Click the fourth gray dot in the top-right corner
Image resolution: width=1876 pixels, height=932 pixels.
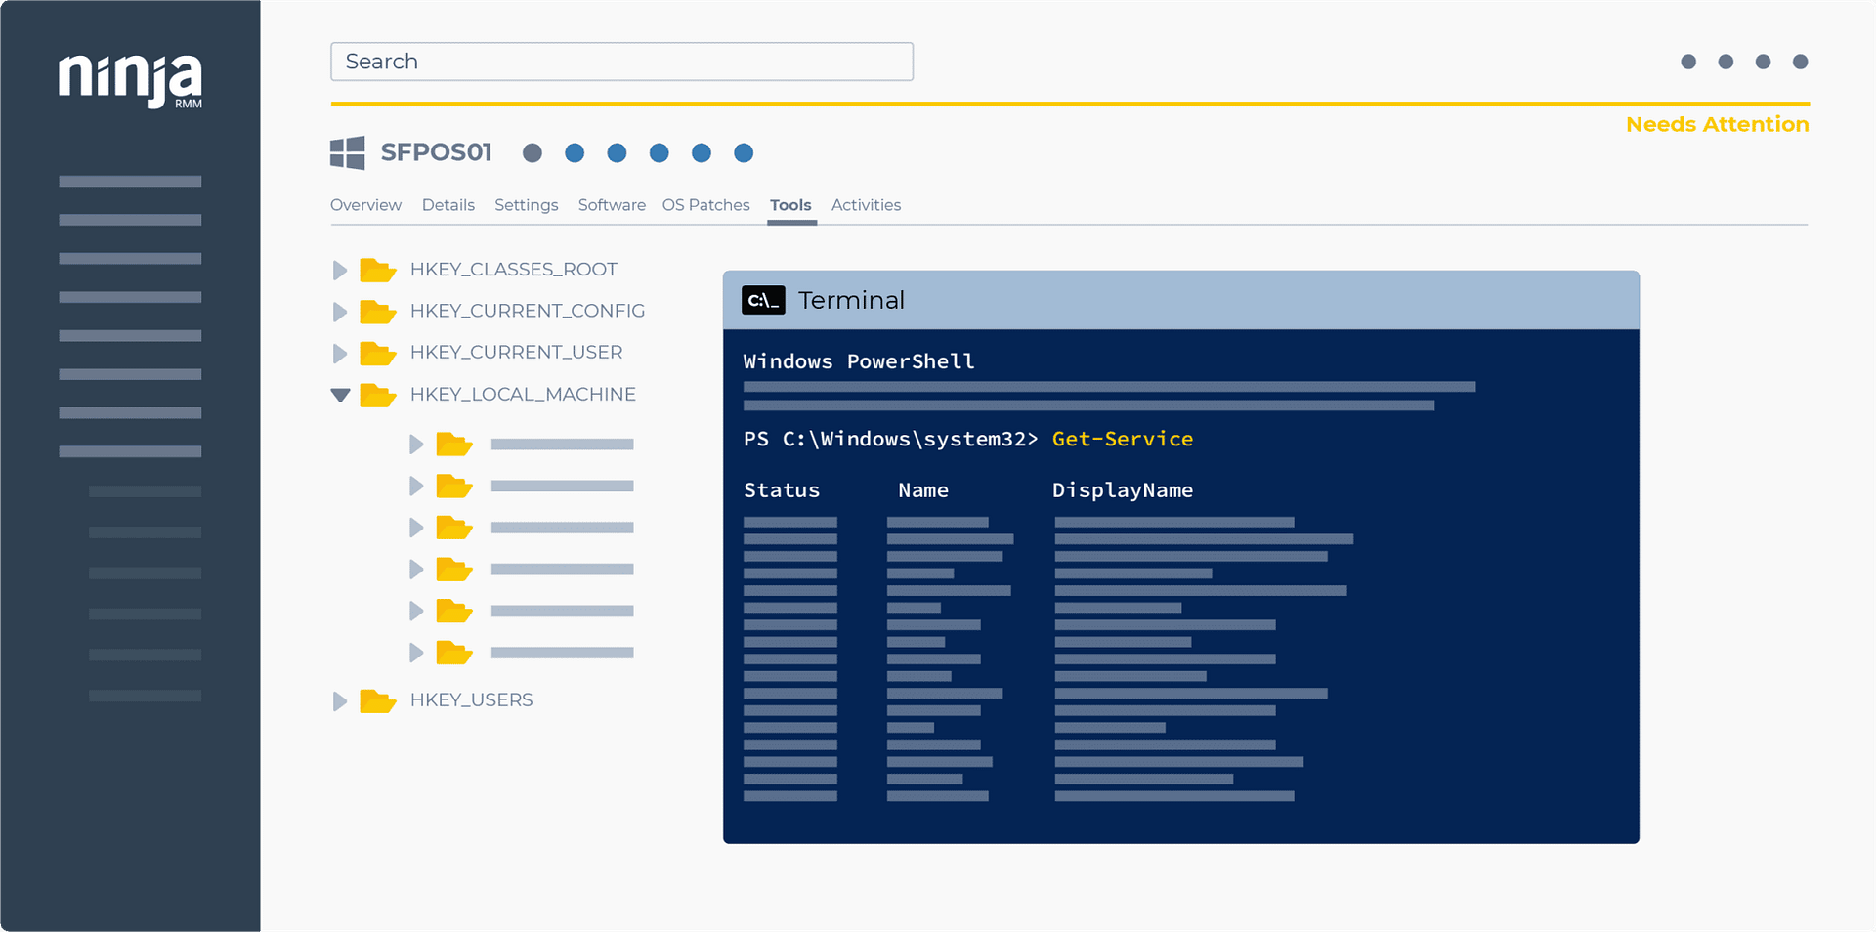tap(1801, 62)
